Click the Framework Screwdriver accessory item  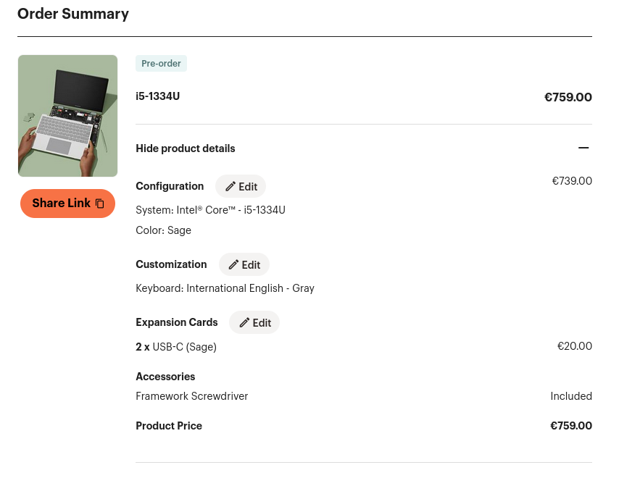point(192,396)
